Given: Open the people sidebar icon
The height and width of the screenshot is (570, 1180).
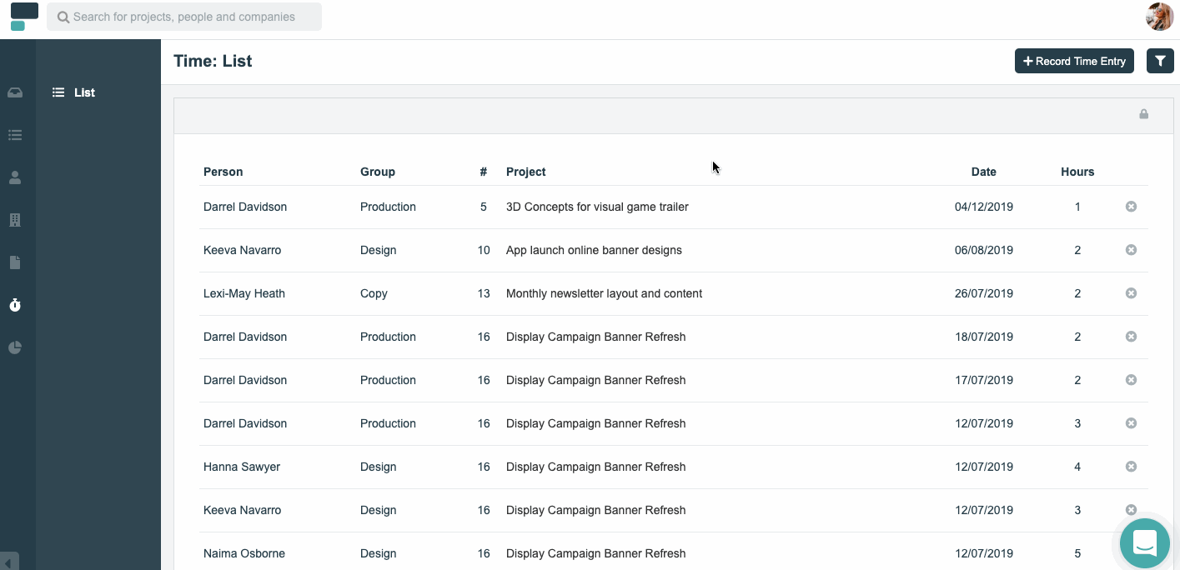Looking at the screenshot, I should point(15,177).
